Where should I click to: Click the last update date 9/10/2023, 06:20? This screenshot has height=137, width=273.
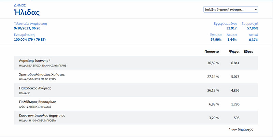27,28
